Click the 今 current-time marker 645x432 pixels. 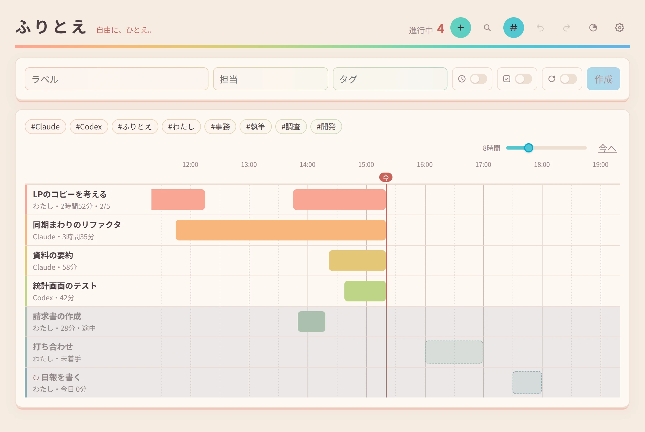[x=386, y=177]
